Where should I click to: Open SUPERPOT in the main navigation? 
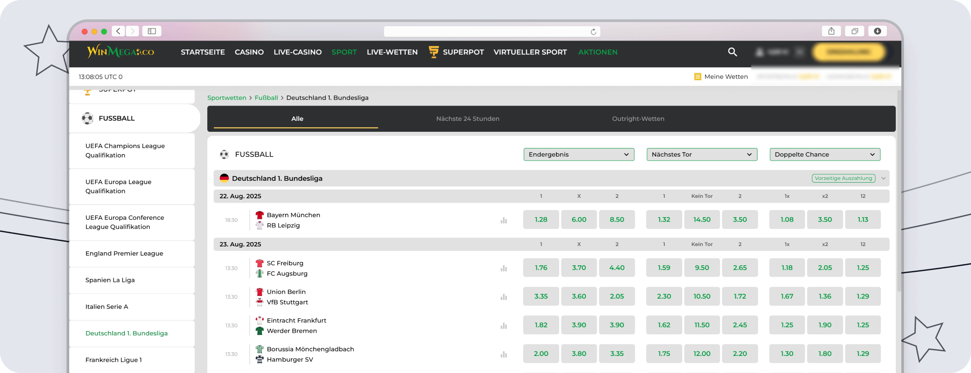(463, 52)
